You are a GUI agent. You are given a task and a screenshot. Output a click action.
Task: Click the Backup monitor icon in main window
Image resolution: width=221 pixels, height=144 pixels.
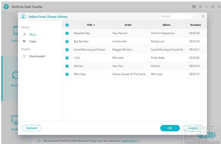[x=15, y=120]
